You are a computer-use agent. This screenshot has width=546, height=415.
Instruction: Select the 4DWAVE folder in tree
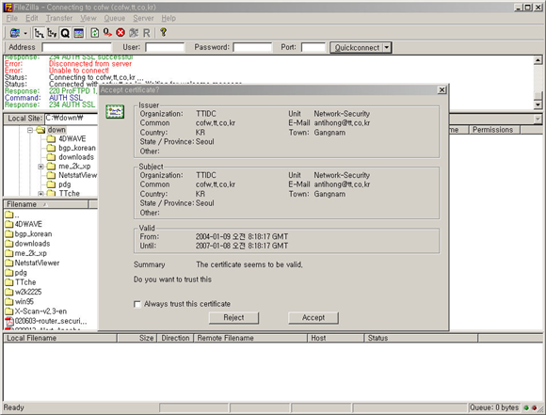(x=72, y=139)
